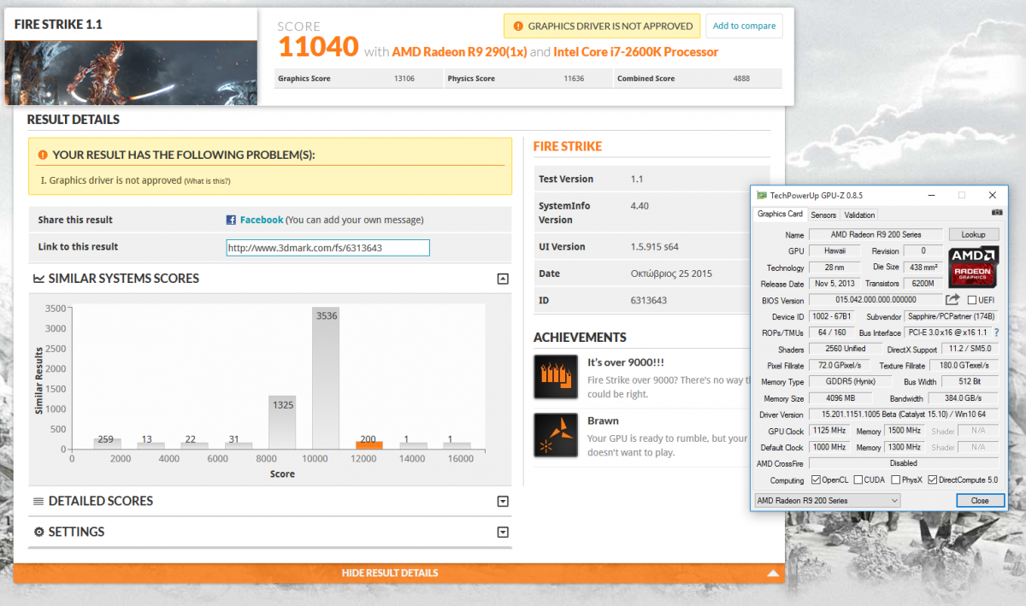The width and height of the screenshot is (1026, 606).
Task: Click the Memory Size 4096 MB value
Action: [x=840, y=398]
